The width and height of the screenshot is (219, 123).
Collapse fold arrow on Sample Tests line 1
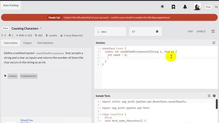coord(100,101)
